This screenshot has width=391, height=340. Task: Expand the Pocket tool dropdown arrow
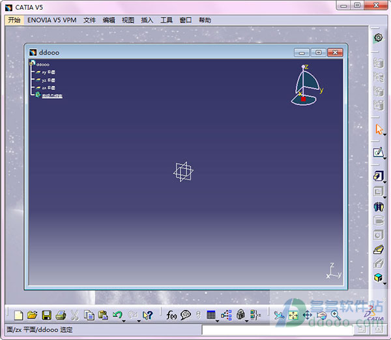pyautogui.click(x=384, y=197)
